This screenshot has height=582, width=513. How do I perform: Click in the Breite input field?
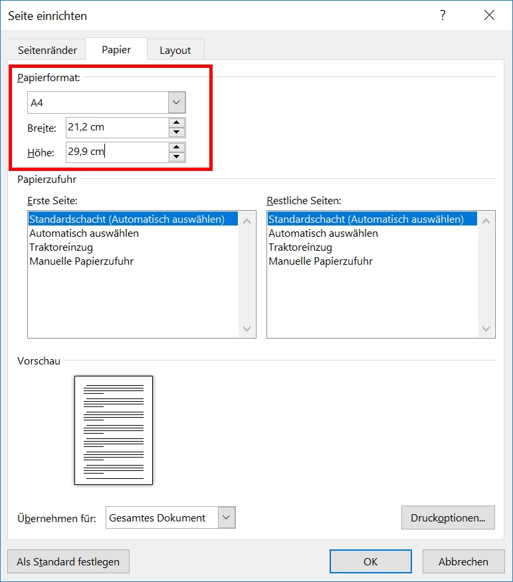coord(116,127)
